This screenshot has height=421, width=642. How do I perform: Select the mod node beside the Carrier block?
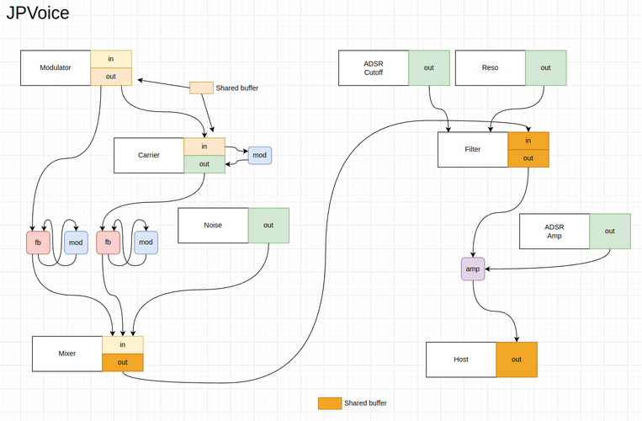260,155
